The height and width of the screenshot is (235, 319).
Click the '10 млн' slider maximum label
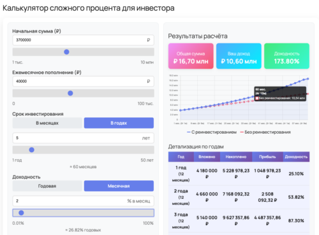[147, 62]
